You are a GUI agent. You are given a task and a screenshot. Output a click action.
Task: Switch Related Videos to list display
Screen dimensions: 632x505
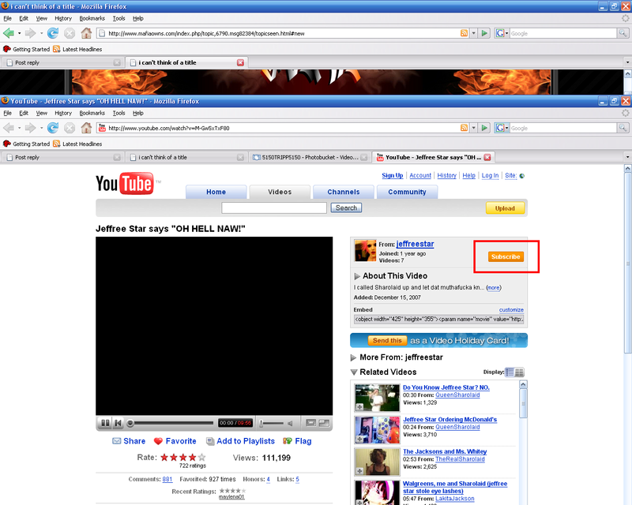coord(510,372)
